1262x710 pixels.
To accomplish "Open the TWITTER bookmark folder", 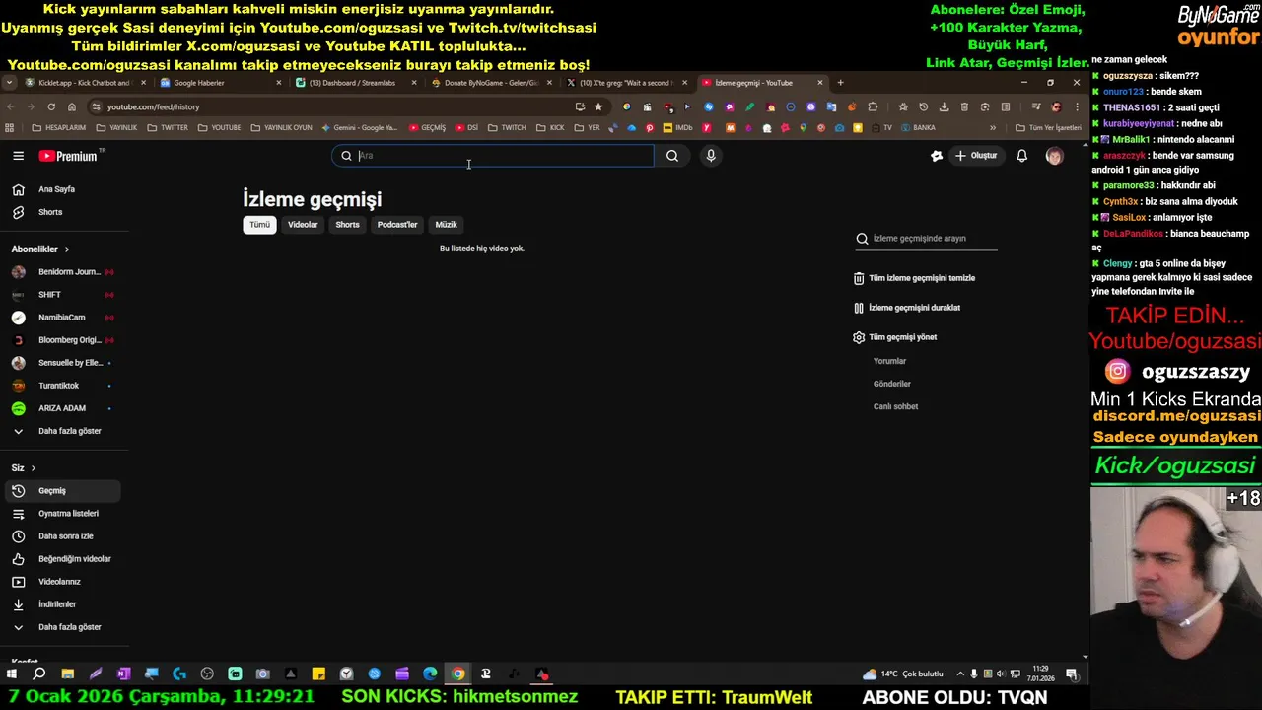I will [x=168, y=128].
